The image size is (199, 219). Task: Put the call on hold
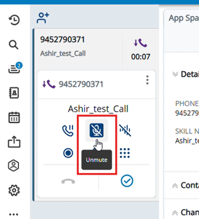[x=68, y=131]
